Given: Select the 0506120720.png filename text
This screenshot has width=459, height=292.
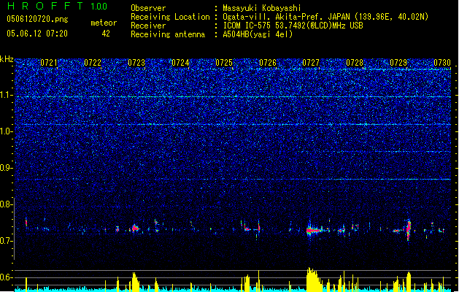Looking at the screenshot, I should click(x=37, y=19).
